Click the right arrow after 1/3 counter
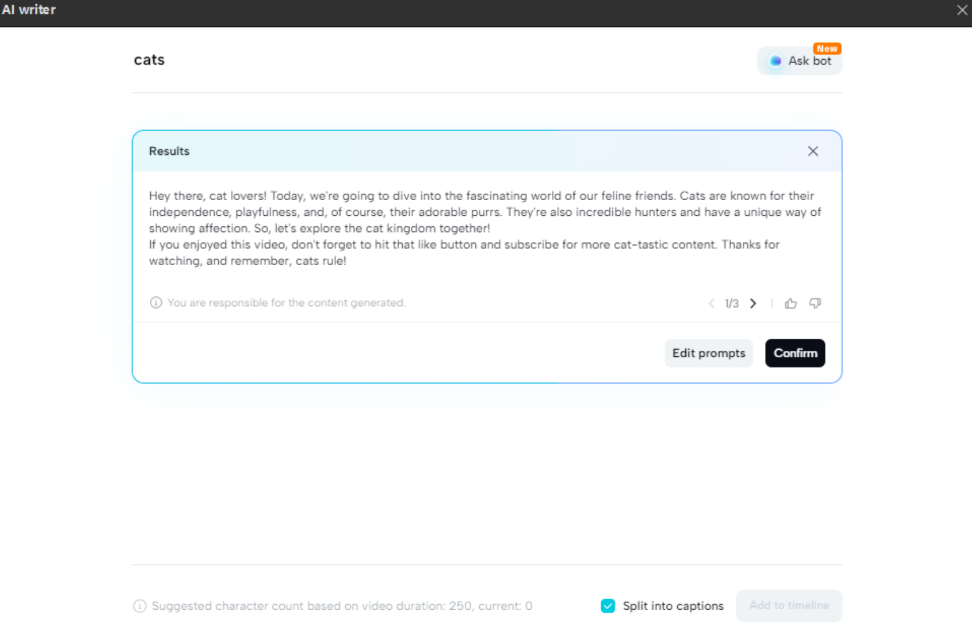Viewport: 972px width, 641px height. pos(753,303)
